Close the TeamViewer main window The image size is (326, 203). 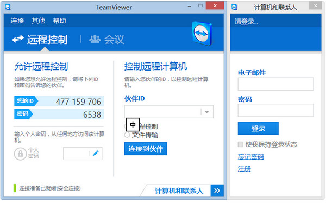215,5
